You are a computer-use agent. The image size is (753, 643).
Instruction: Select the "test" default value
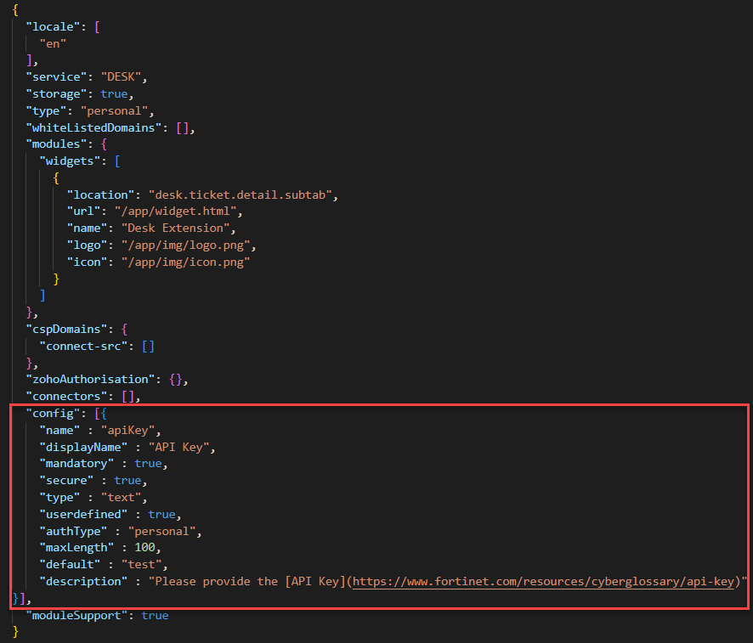pos(141,564)
